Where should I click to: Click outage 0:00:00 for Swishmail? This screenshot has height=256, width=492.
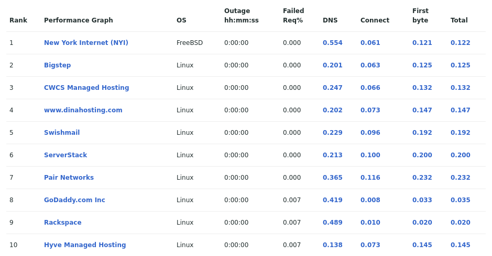coord(236,133)
